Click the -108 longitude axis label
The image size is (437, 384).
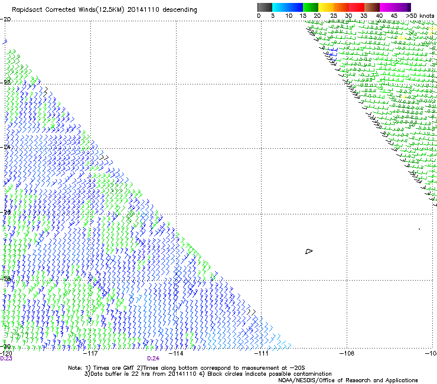point(347,353)
